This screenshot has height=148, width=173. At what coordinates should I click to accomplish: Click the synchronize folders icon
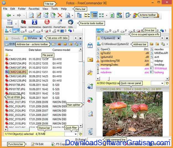pos(119,15)
